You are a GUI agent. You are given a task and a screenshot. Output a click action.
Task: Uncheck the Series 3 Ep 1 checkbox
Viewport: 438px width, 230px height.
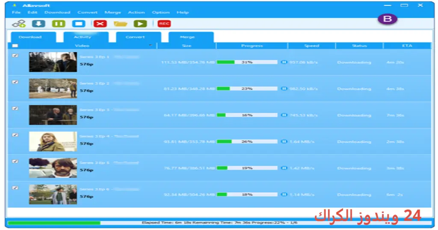click(15, 56)
